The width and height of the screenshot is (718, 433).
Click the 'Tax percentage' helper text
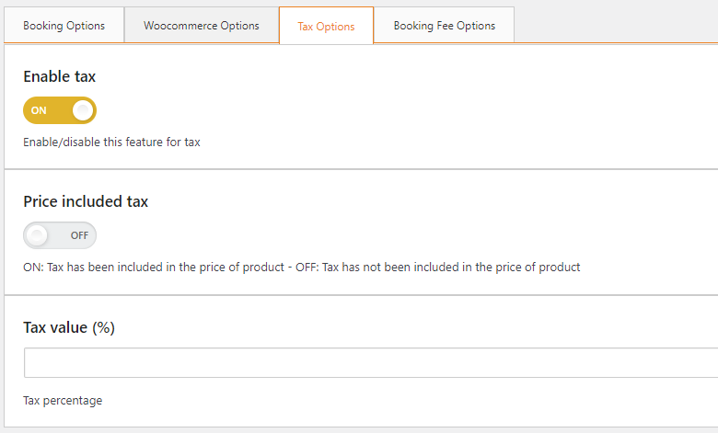pos(63,401)
